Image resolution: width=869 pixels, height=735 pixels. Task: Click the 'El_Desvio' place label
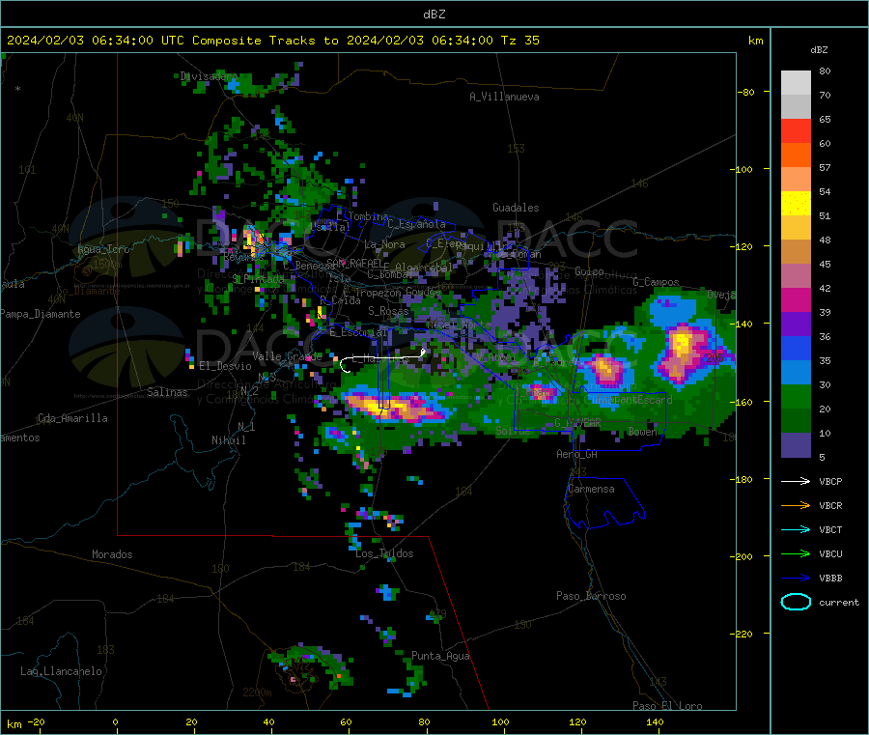[226, 366]
